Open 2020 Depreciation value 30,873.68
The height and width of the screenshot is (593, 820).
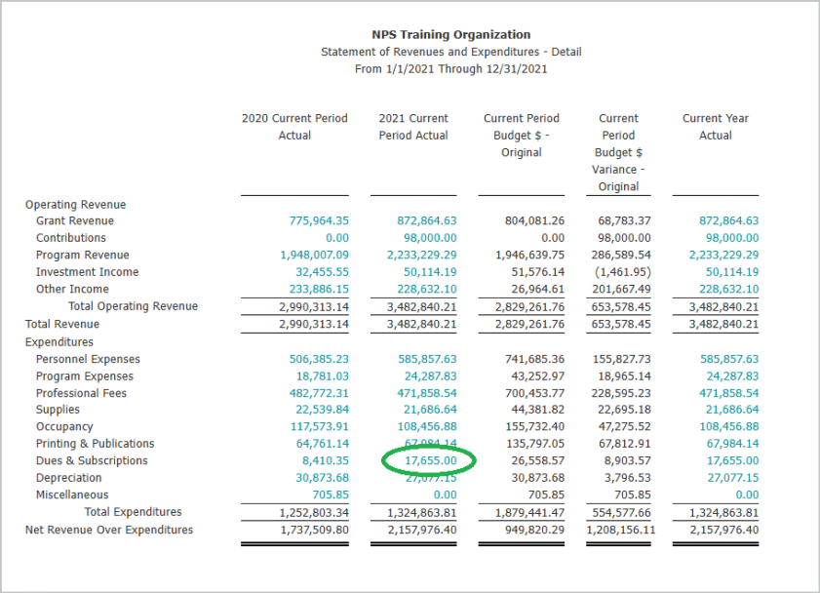click(323, 478)
